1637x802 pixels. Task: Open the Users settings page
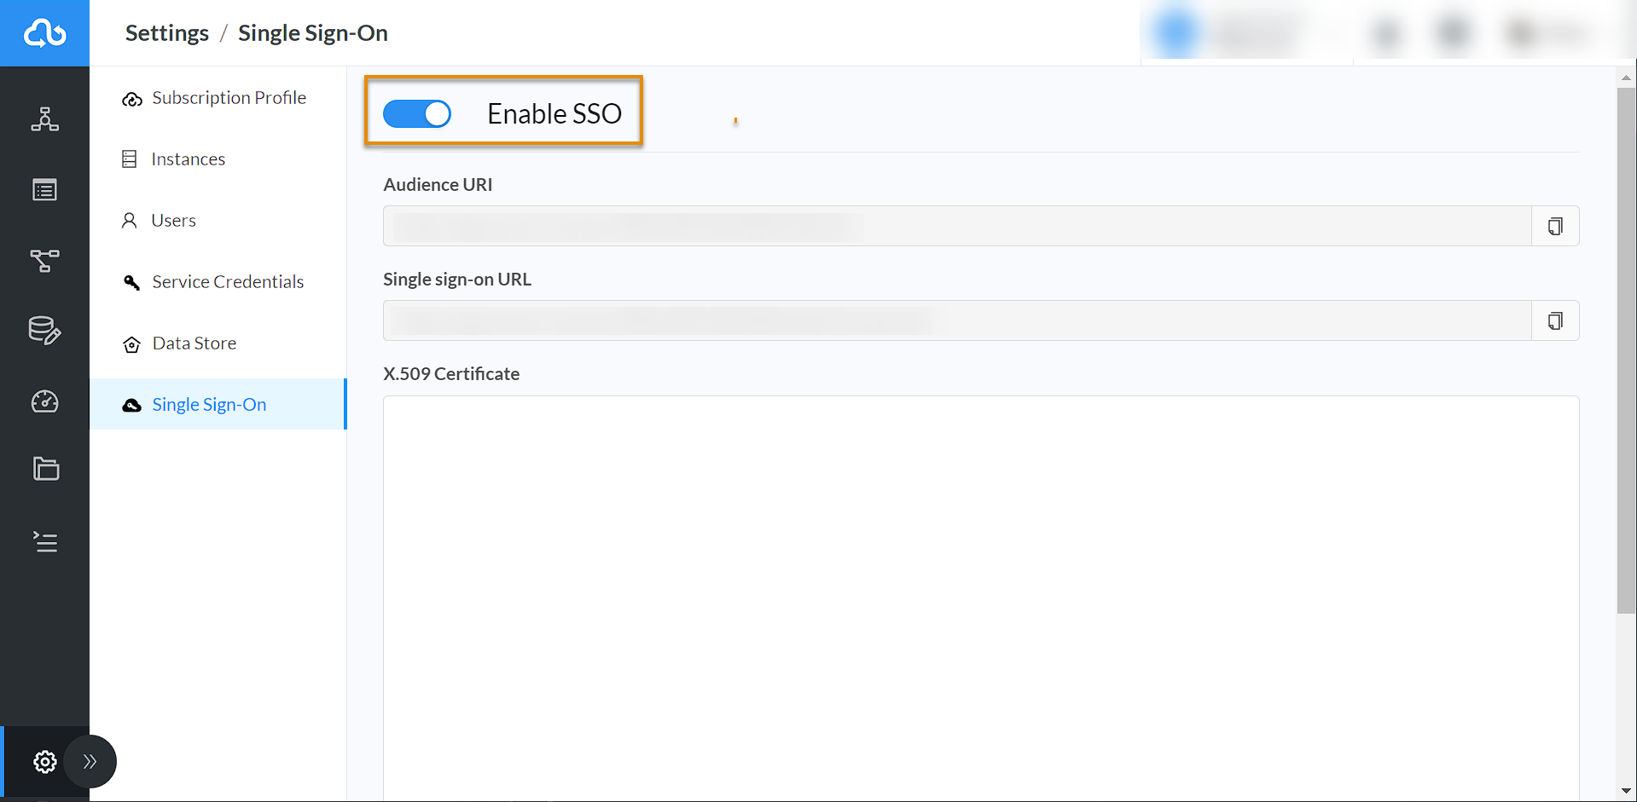pos(171,220)
